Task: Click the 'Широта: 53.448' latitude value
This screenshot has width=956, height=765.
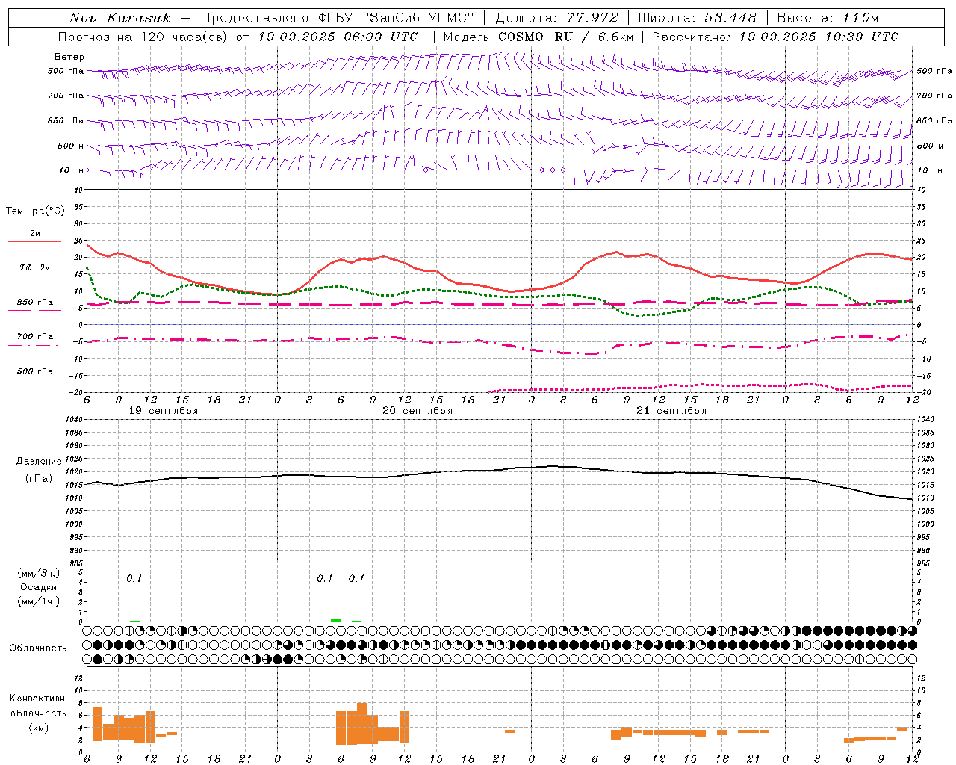Action: [x=697, y=18]
